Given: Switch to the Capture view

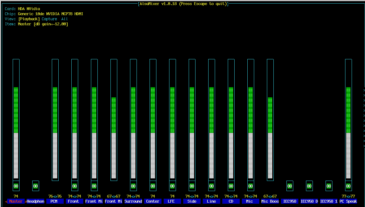Looking at the screenshot, I should pos(49,19).
